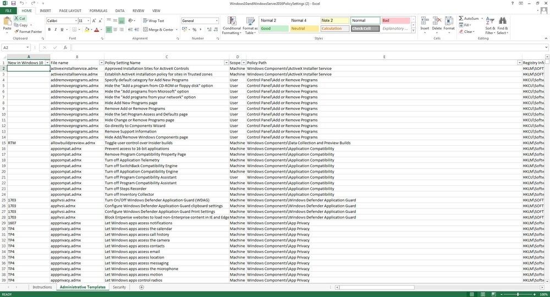Add a new sheet with plus icon

tap(141, 287)
